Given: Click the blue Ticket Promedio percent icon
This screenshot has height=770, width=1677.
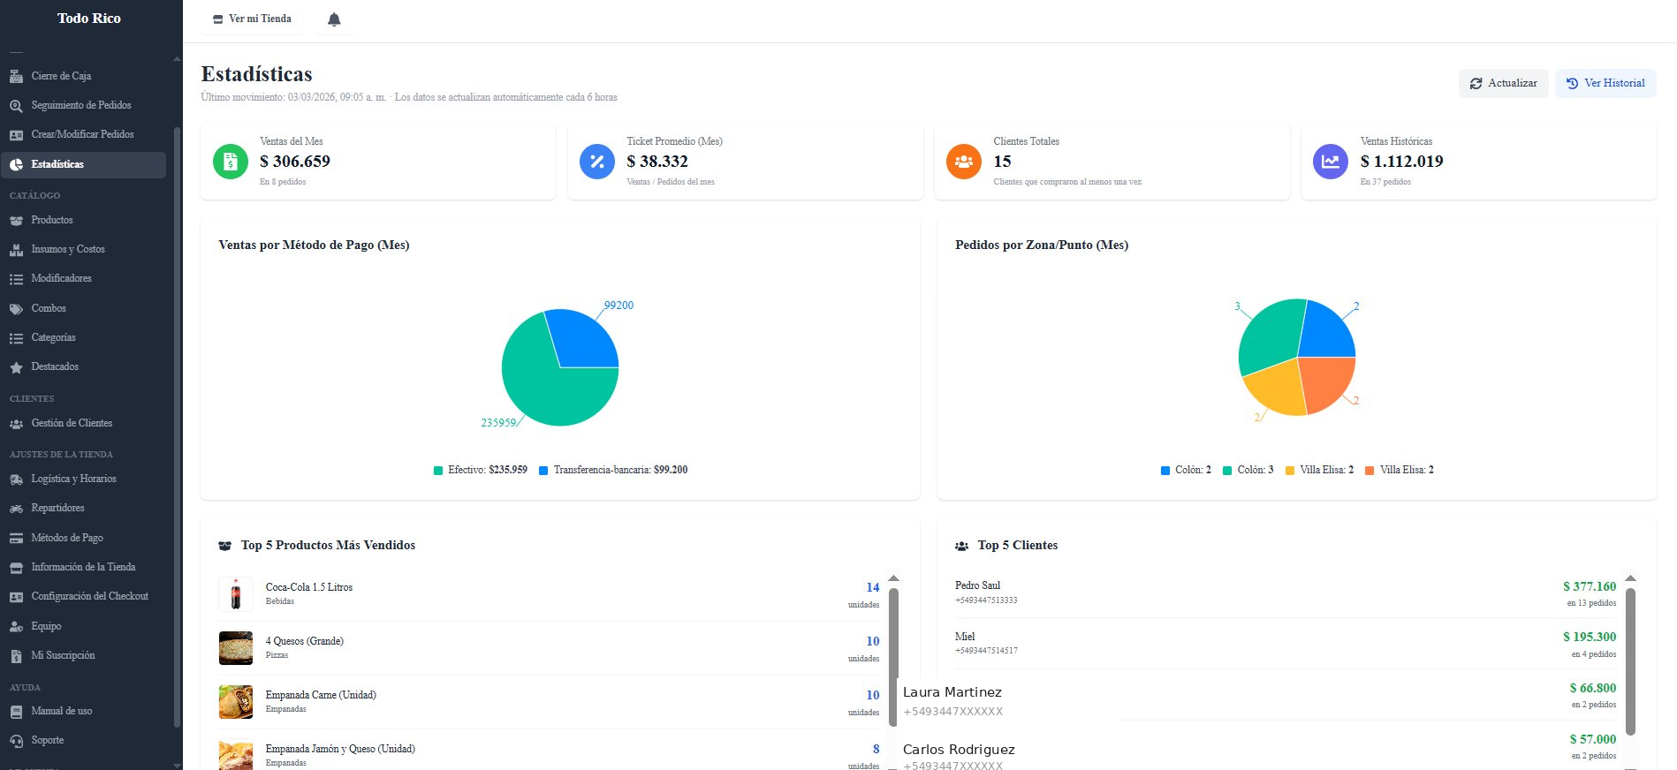Looking at the screenshot, I should pos(597,162).
